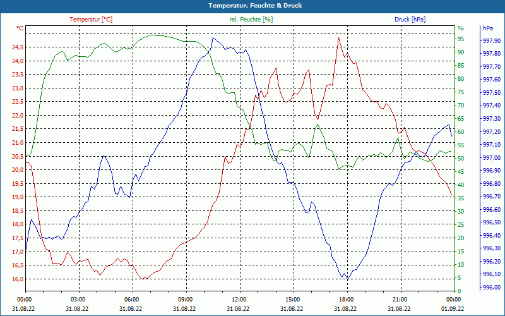Click the blue 'hPa' axis unit label
The image size is (505, 316).
pos(488,28)
